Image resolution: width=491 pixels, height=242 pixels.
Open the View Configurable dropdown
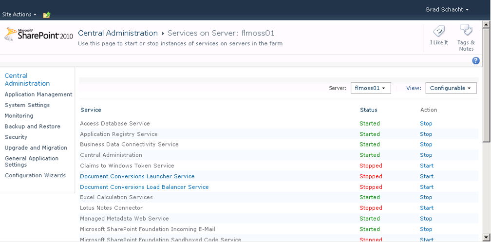[x=451, y=88]
